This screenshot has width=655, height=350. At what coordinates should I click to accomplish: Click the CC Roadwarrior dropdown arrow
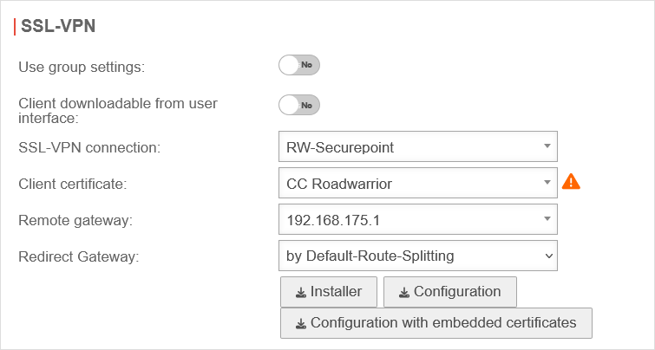coord(547,183)
